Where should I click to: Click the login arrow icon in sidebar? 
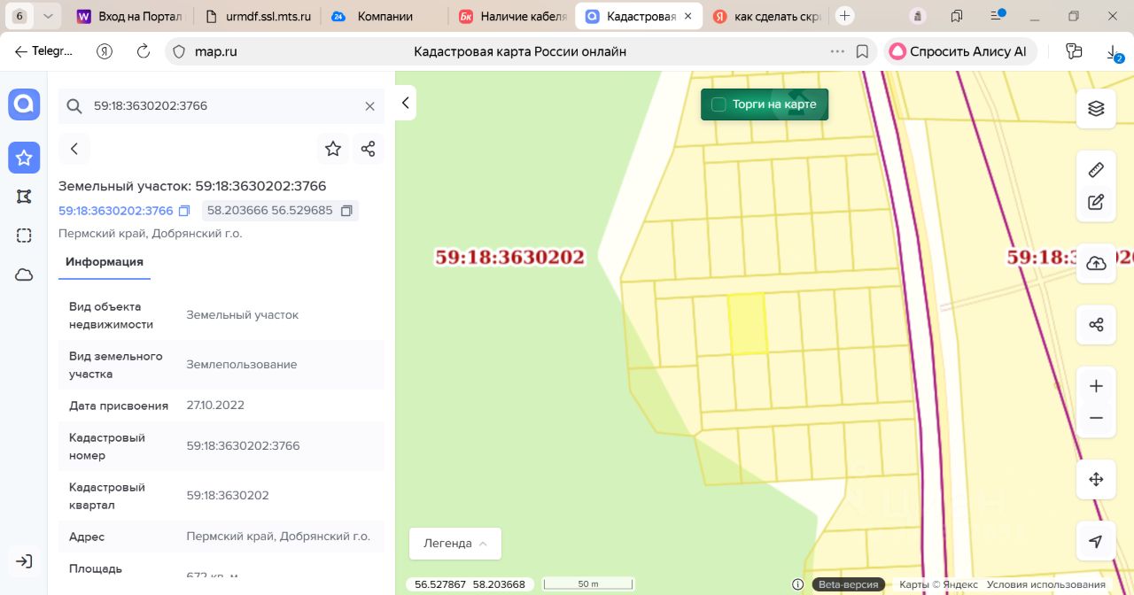[24, 561]
